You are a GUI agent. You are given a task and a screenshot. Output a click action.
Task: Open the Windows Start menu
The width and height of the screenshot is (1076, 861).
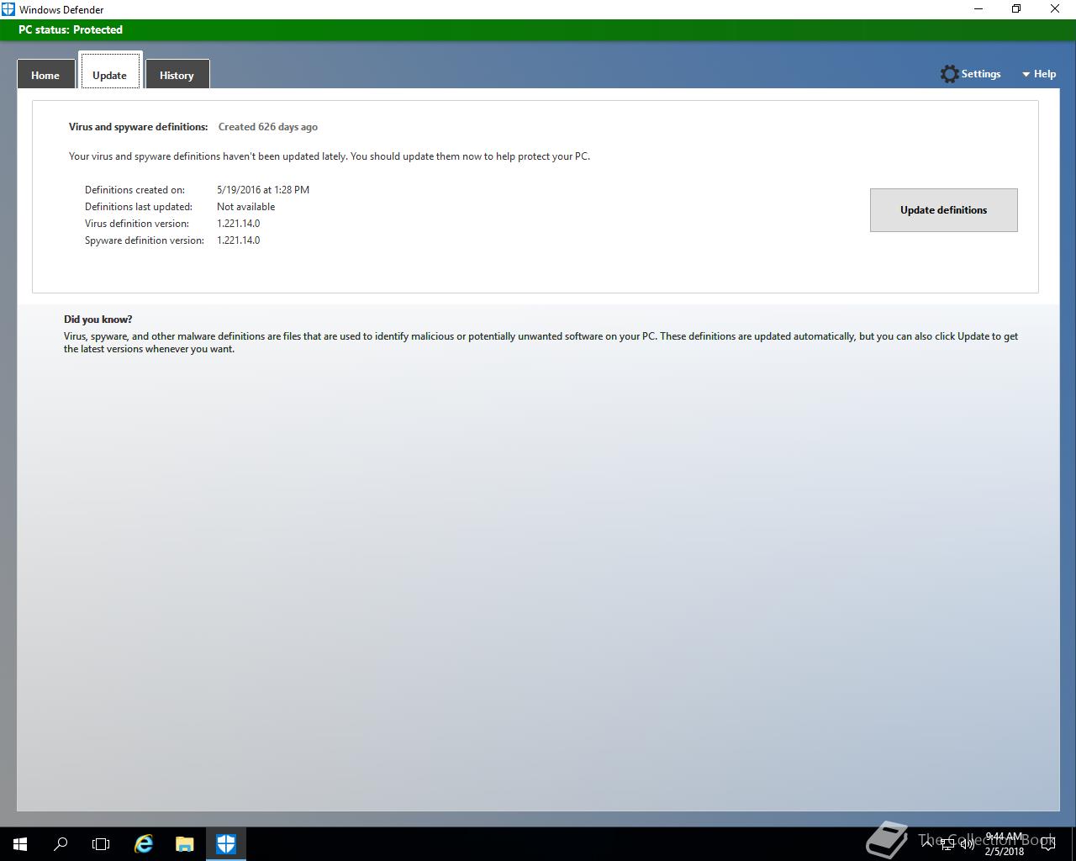click(x=20, y=844)
